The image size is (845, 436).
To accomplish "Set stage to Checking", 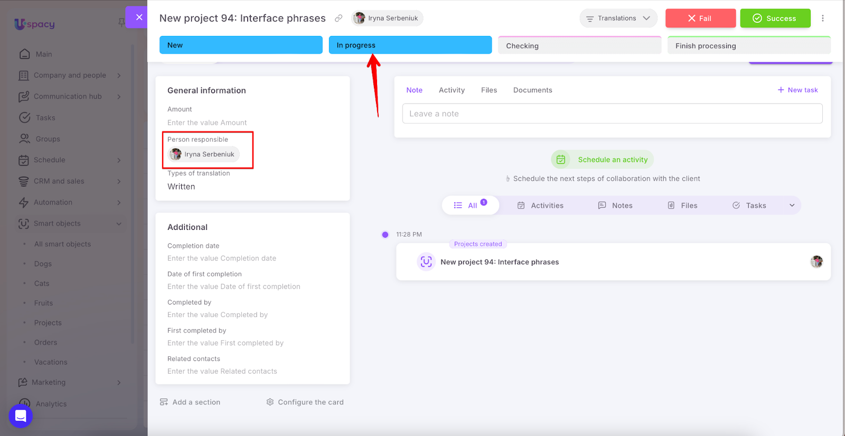I will pyautogui.click(x=579, y=46).
